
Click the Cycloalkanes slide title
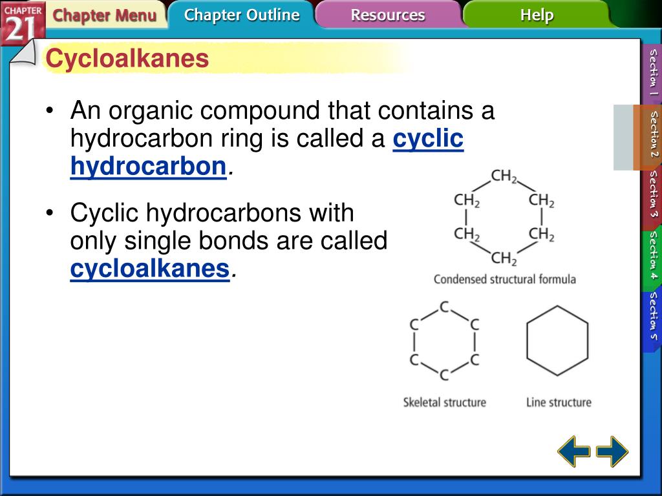coord(127,59)
